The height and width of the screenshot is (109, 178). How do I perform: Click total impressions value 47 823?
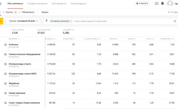[41, 33]
